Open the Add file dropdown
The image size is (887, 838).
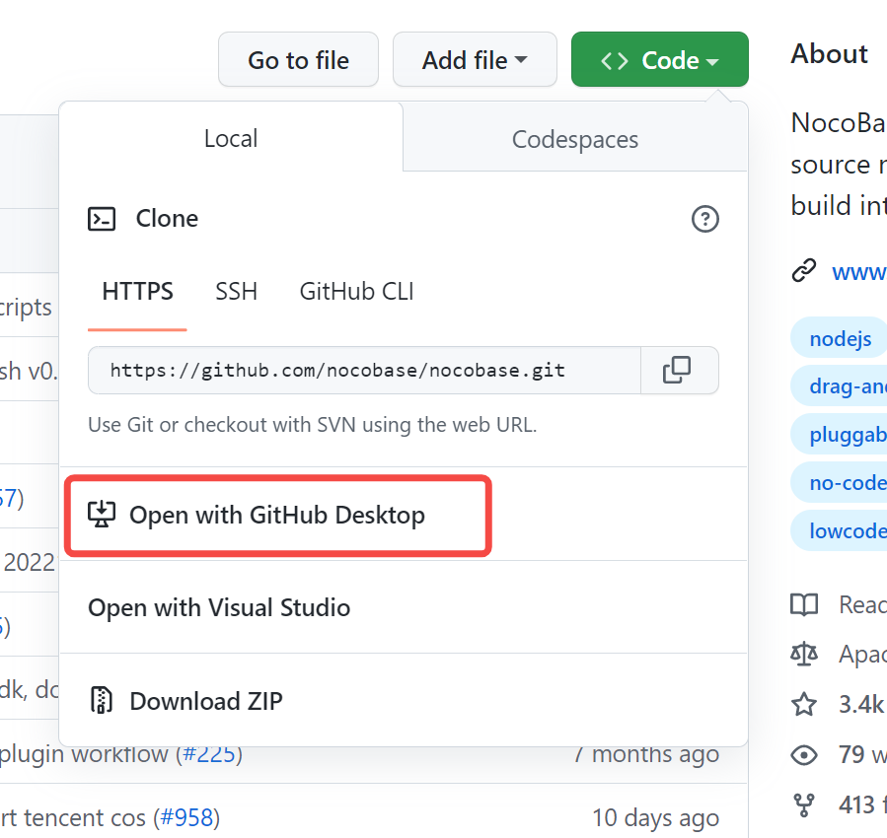point(475,59)
